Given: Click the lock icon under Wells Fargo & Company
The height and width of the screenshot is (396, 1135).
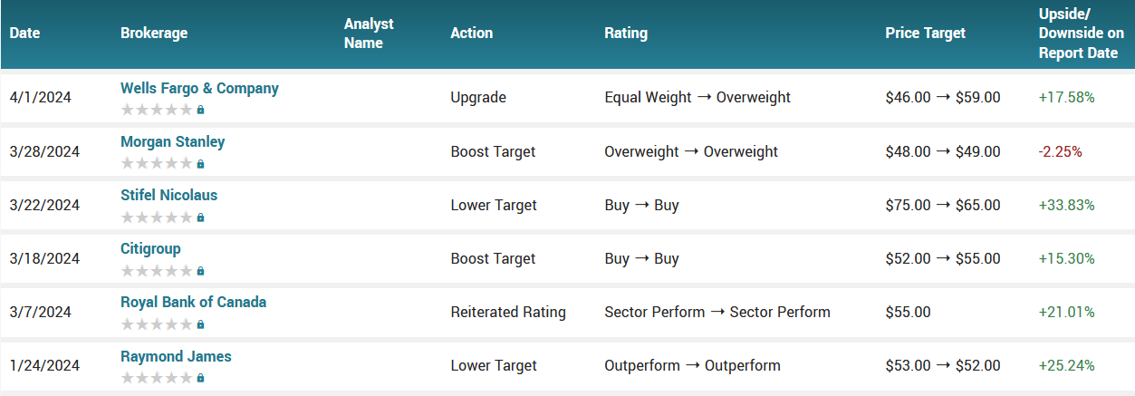Looking at the screenshot, I should coord(200,110).
